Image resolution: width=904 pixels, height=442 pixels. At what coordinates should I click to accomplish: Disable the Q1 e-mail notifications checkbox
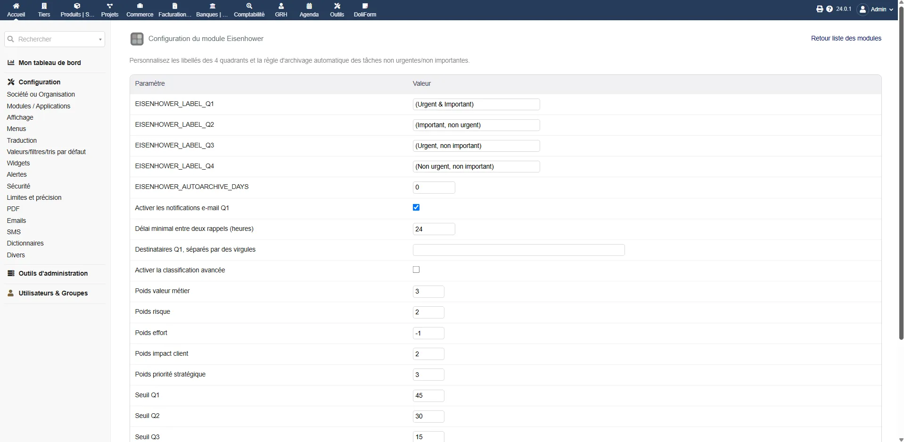pyautogui.click(x=416, y=207)
